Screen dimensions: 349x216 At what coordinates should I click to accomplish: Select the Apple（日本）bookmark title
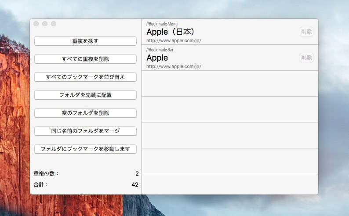170,32
